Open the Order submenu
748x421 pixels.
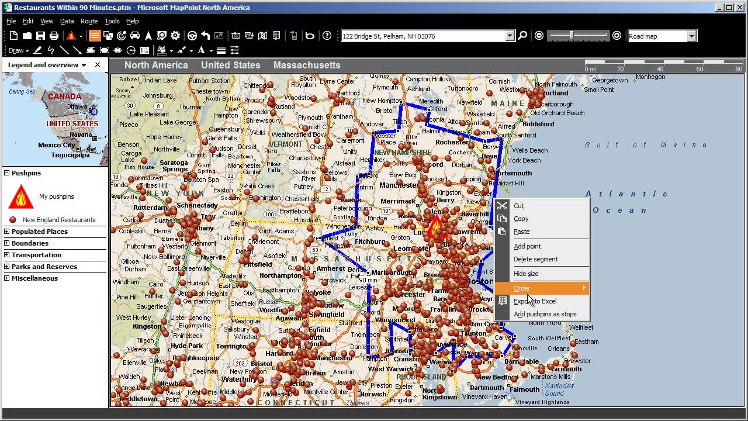pyautogui.click(x=542, y=288)
